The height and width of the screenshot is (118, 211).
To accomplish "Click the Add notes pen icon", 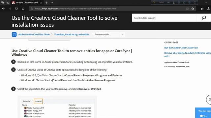I will [x=208, y=9].
